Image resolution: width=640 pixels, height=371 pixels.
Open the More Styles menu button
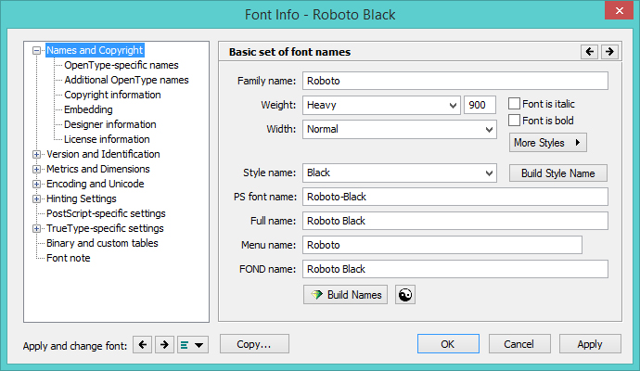548,143
